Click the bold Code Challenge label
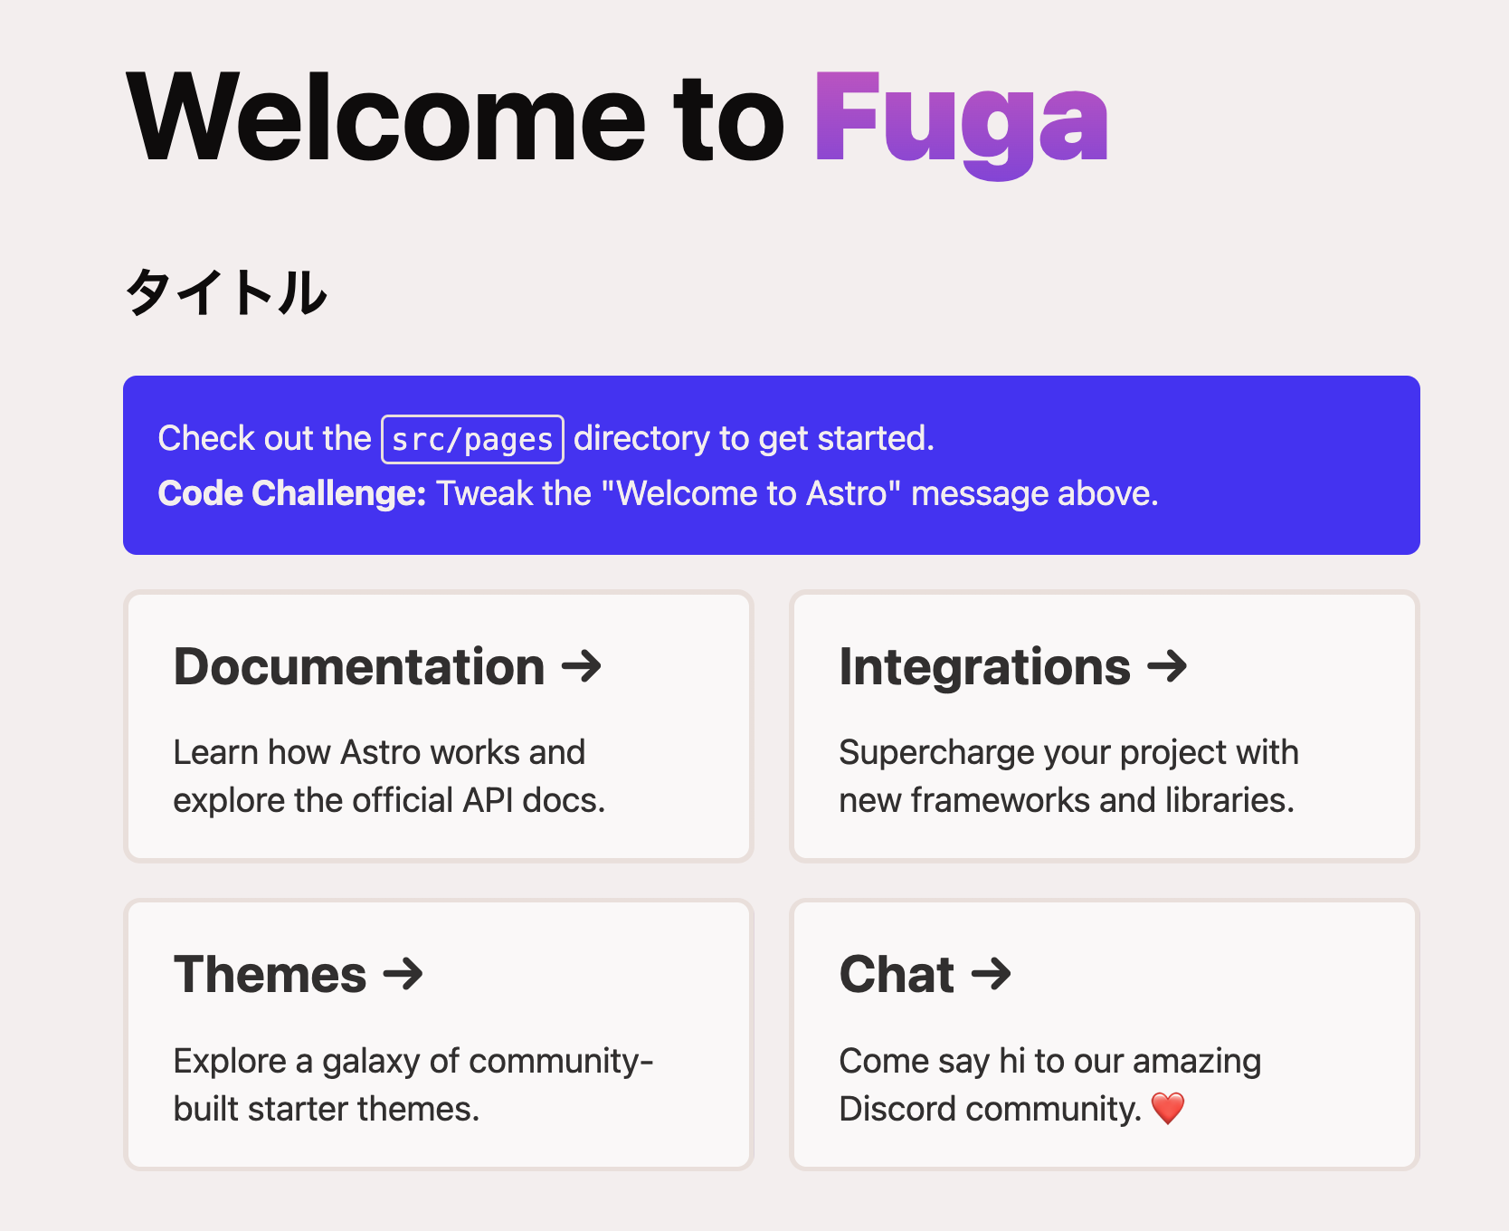Image resolution: width=1509 pixels, height=1231 pixels. click(x=289, y=493)
